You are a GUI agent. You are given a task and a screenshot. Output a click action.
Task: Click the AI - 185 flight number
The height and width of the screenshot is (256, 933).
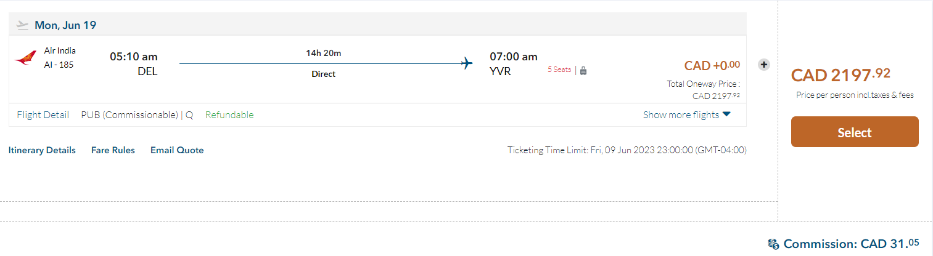59,64
